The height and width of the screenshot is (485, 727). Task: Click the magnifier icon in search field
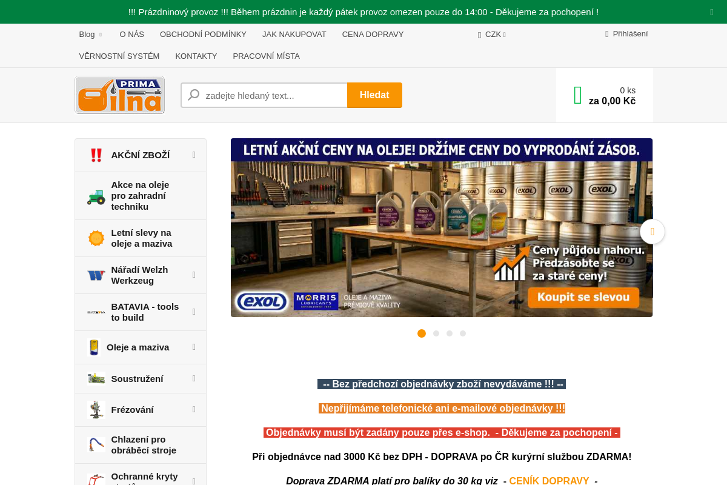click(x=194, y=95)
